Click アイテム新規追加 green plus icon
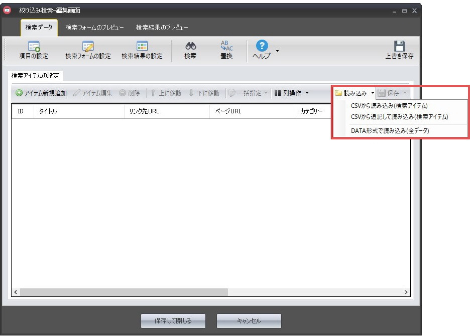The width and height of the screenshot is (470, 336). pyautogui.click(x=19, y=93)
